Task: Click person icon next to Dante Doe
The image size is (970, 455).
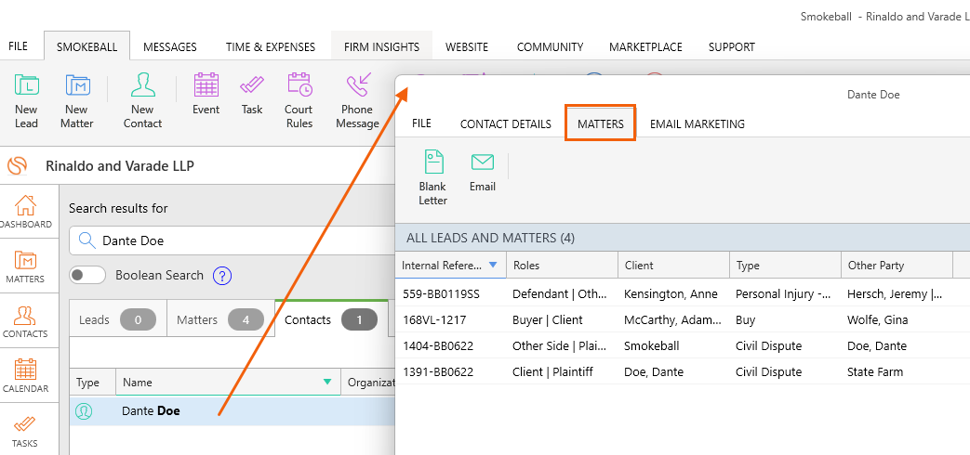Action: point(84,410)
